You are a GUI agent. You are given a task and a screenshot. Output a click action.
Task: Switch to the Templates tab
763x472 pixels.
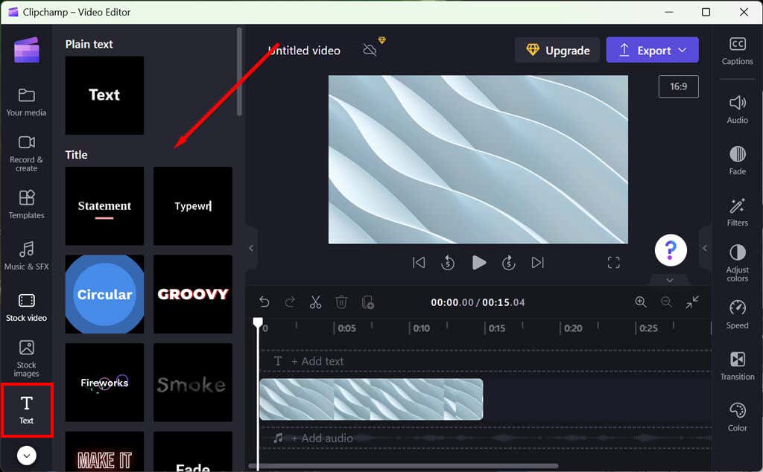(x=26, y=204)
